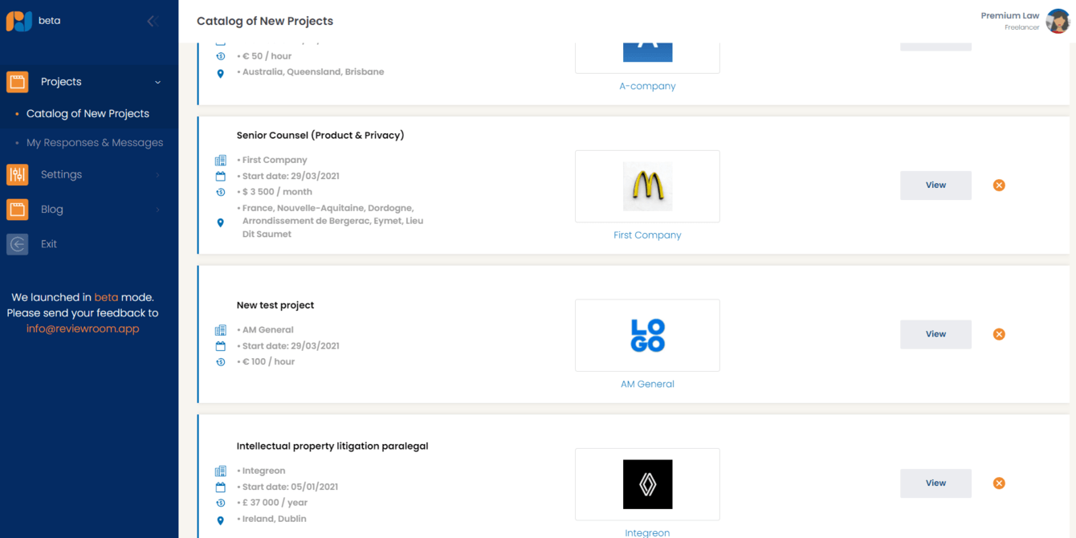1076x538 pixels.
Task: Collapse the sidebar with double-chevron icon
Action: point(152,21)
